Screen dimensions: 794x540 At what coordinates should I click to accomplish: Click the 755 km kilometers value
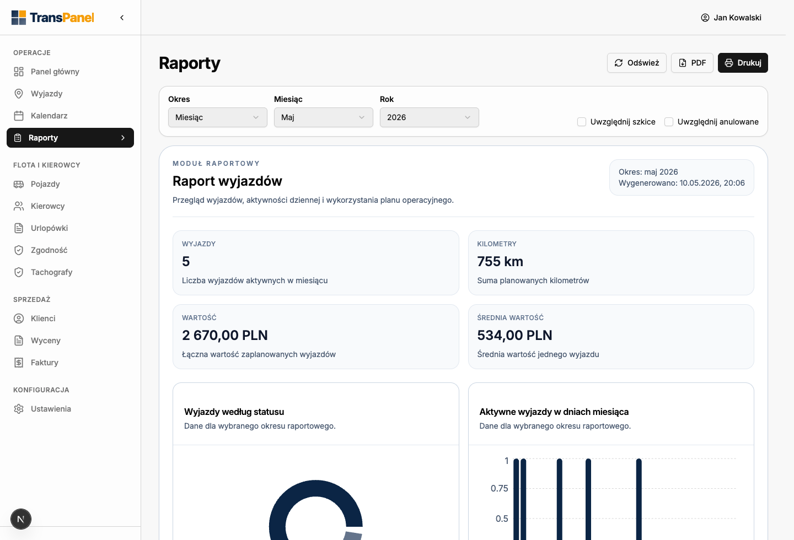click(x=500, y=262)
